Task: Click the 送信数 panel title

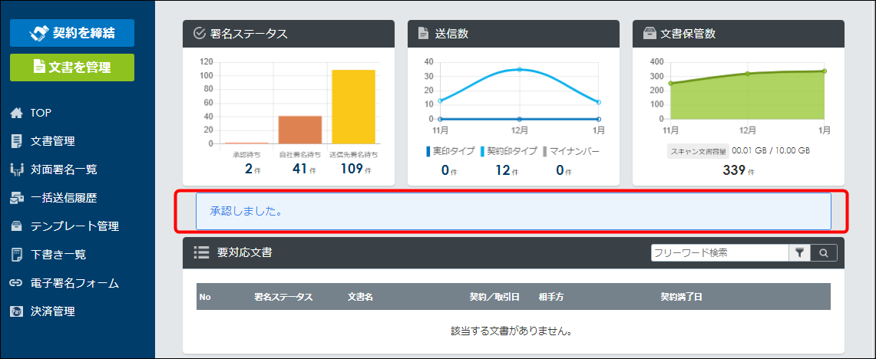Action: 451,34
